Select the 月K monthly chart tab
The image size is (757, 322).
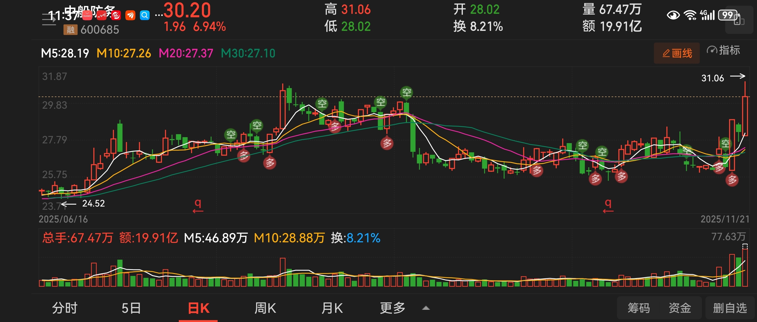(332, 308)
